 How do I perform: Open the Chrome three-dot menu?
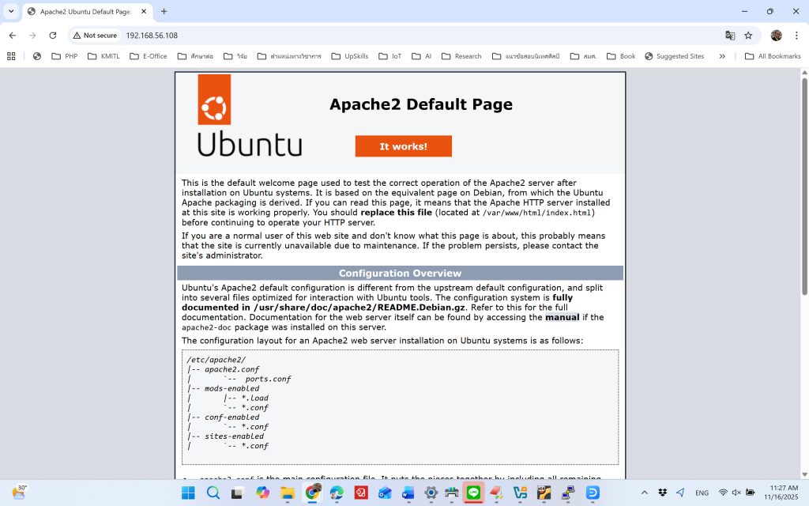tap(796, 36)
